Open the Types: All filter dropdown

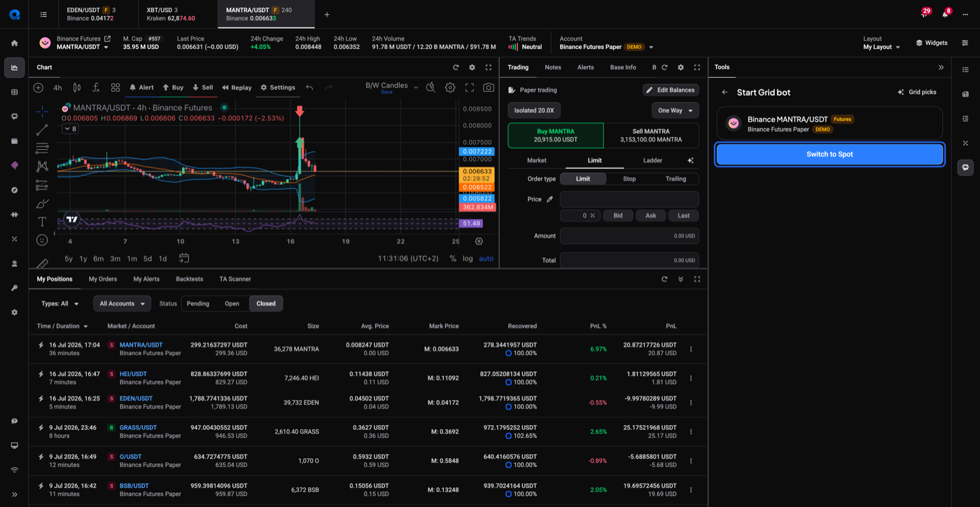(60, 304)
